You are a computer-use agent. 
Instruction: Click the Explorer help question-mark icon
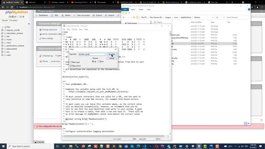click(x=249, y=10)
